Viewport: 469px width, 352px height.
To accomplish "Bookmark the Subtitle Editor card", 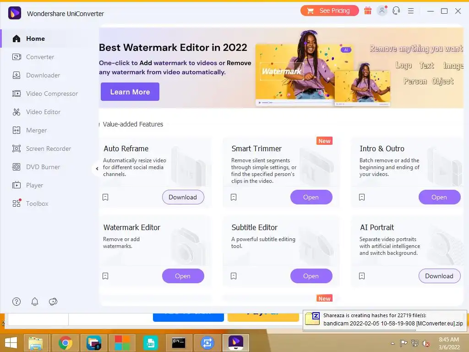I will coord(234,276).
